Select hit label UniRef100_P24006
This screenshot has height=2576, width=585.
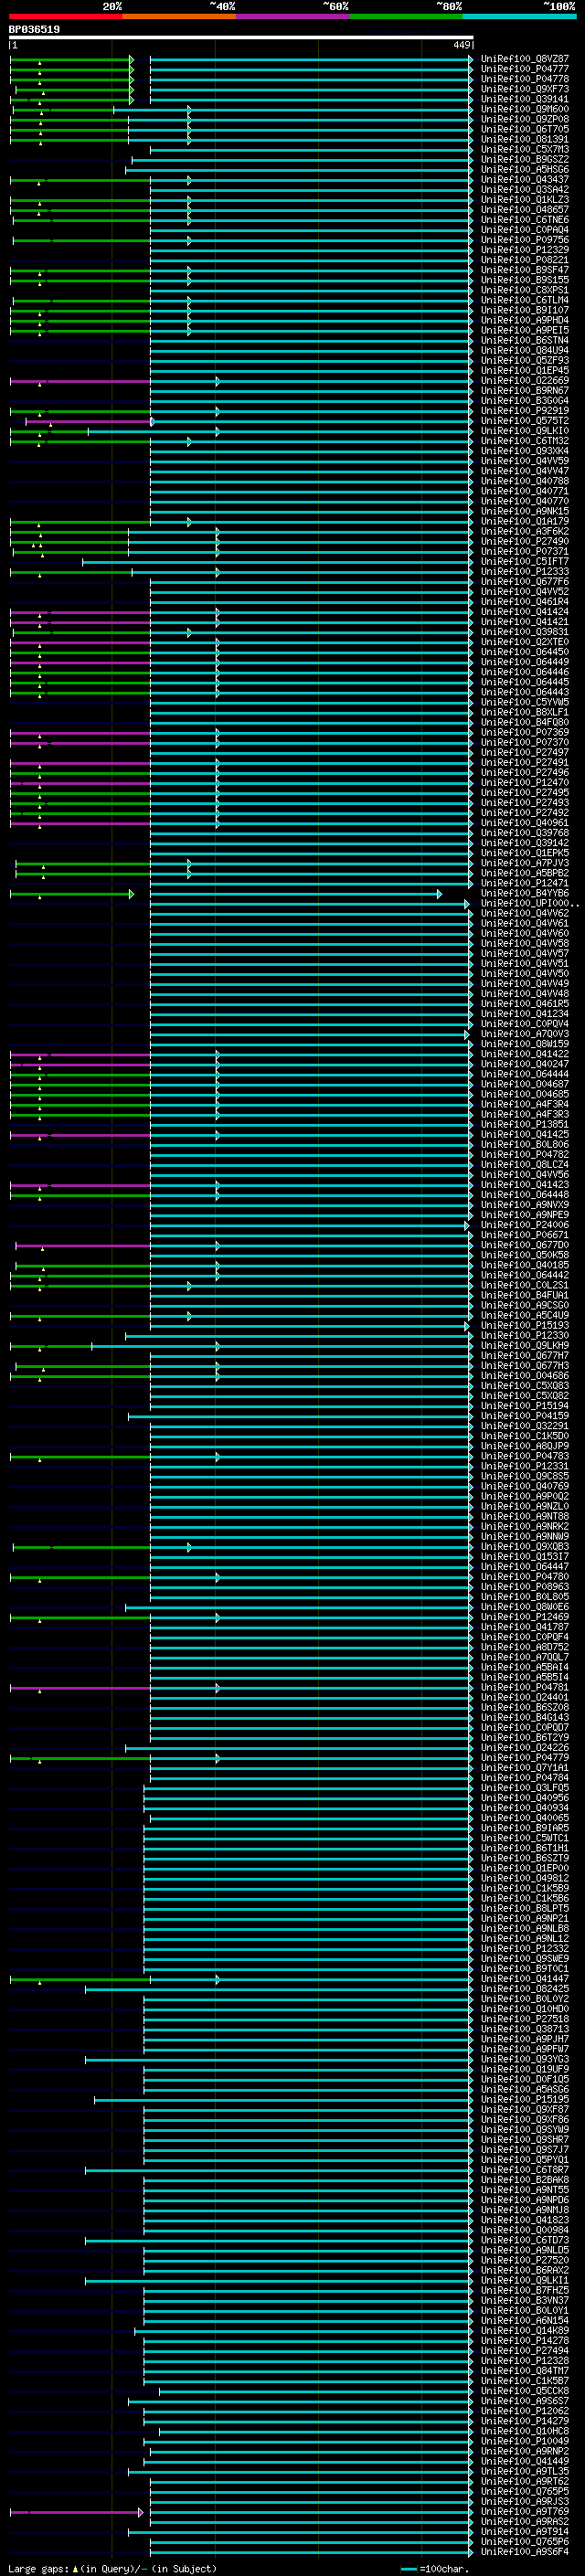[525, 1225]
